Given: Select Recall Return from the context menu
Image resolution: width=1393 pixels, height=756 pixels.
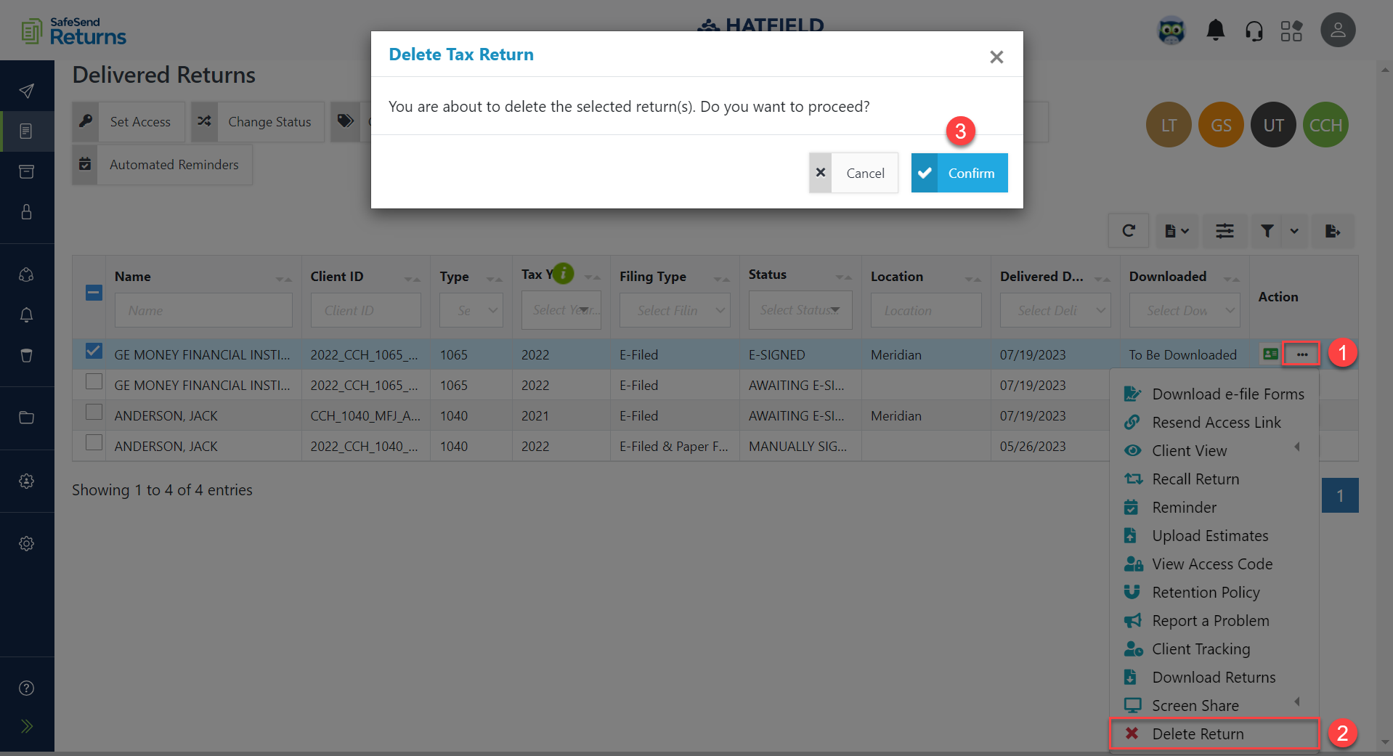Looking at the screenshot, I should pyautogui.click(x=1195, y=479).
